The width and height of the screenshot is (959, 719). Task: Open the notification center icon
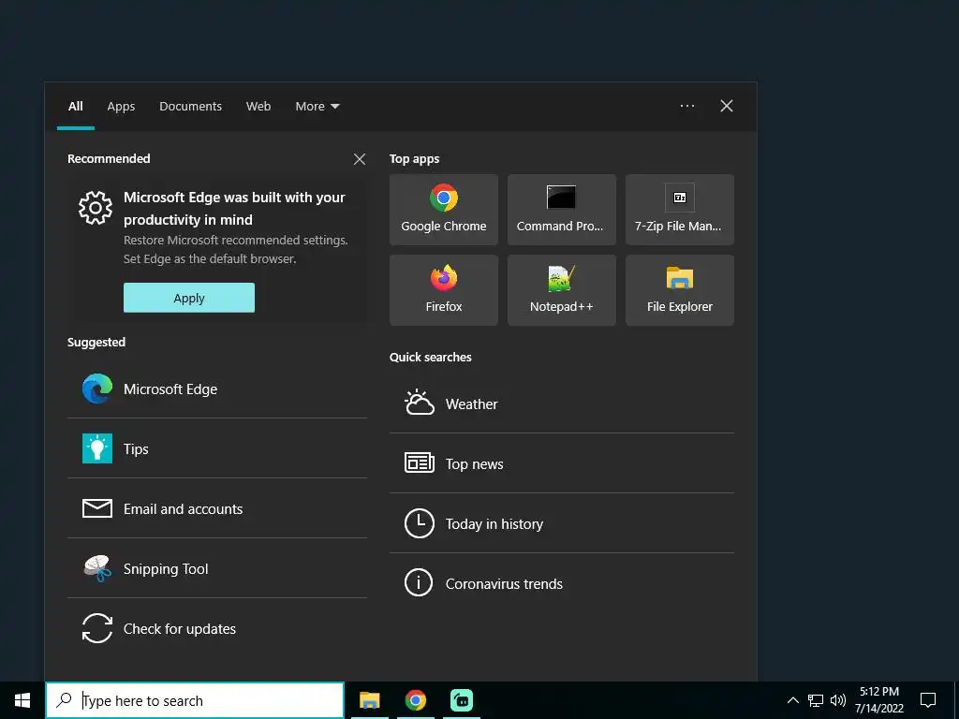928,700
